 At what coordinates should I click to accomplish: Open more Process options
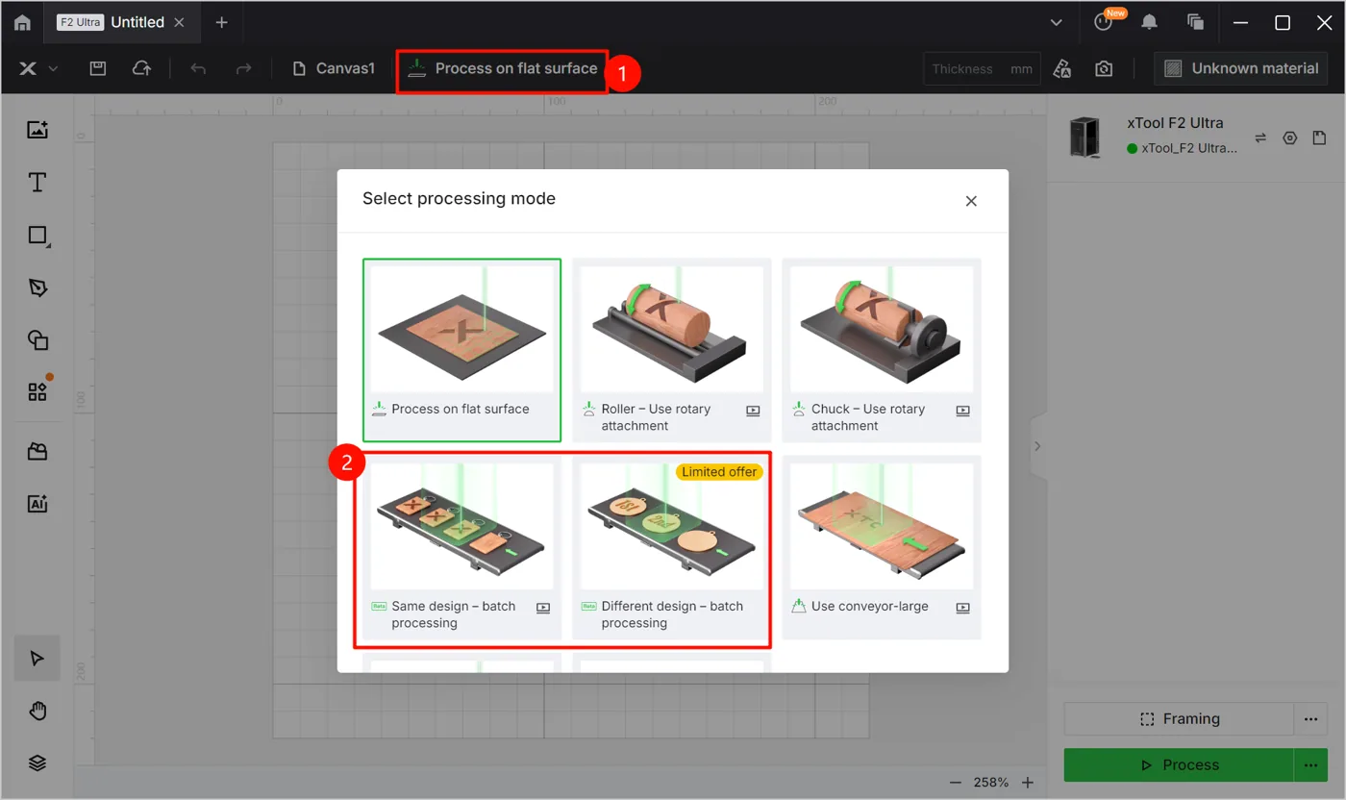[1310, 765]
